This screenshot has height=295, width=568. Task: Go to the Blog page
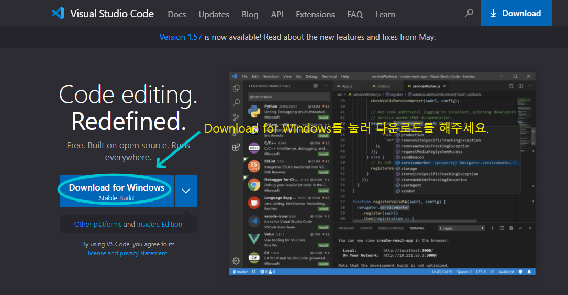250,15
